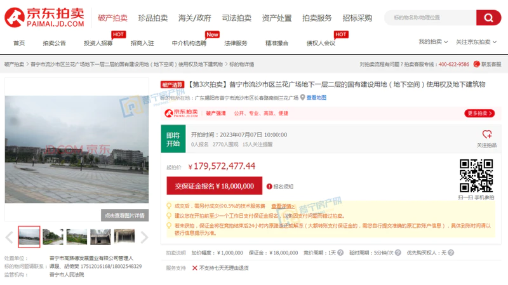Viewport: 508px width, 285px height.
Task: Click 招商入驻 in the navigation
Action: click(142, 43)
